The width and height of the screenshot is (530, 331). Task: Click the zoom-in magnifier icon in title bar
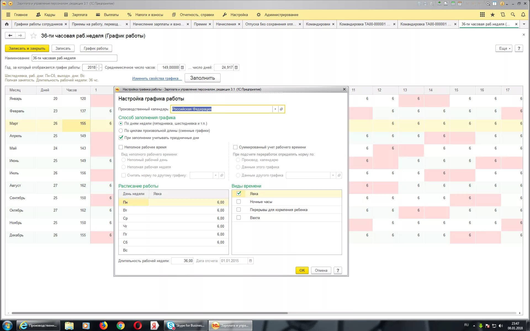tap(488, 4)
